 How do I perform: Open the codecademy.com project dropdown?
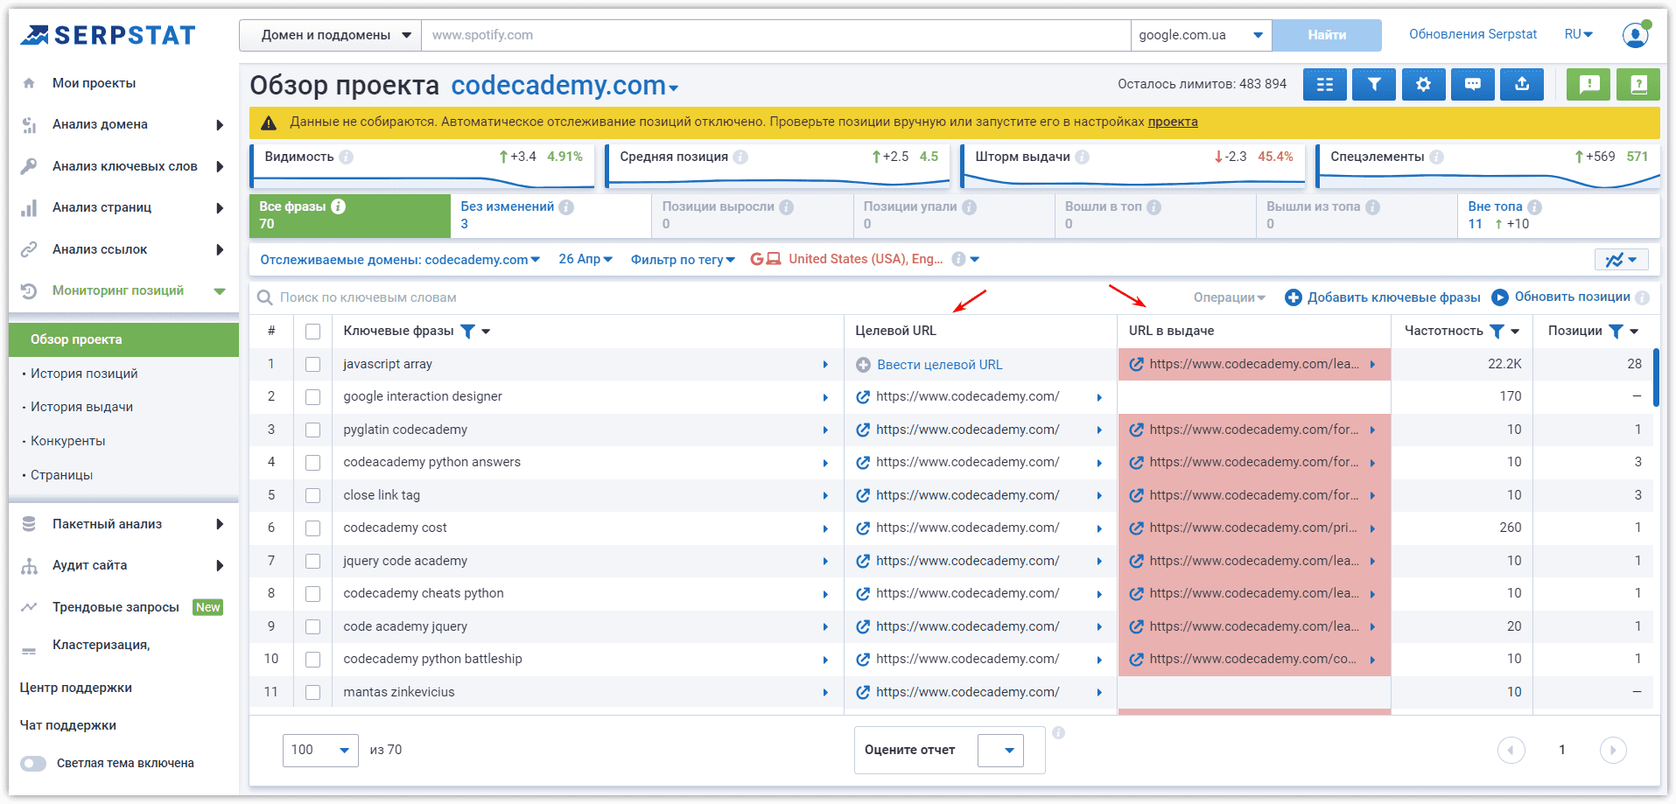point(565,86)
